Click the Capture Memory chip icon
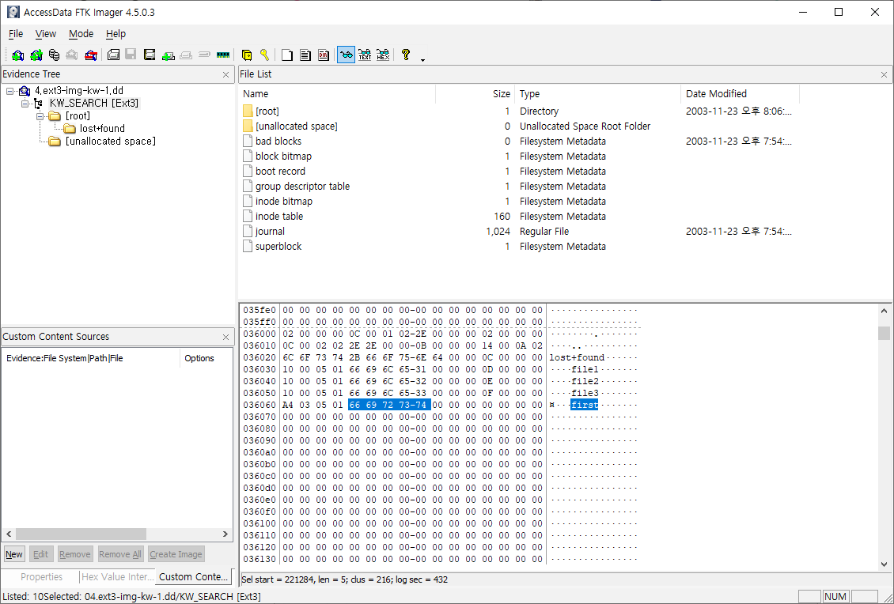Screen dimensions: 894x604 coord(223,55)
